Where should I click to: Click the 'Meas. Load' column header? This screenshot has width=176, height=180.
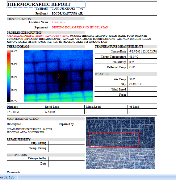[93, 107]
